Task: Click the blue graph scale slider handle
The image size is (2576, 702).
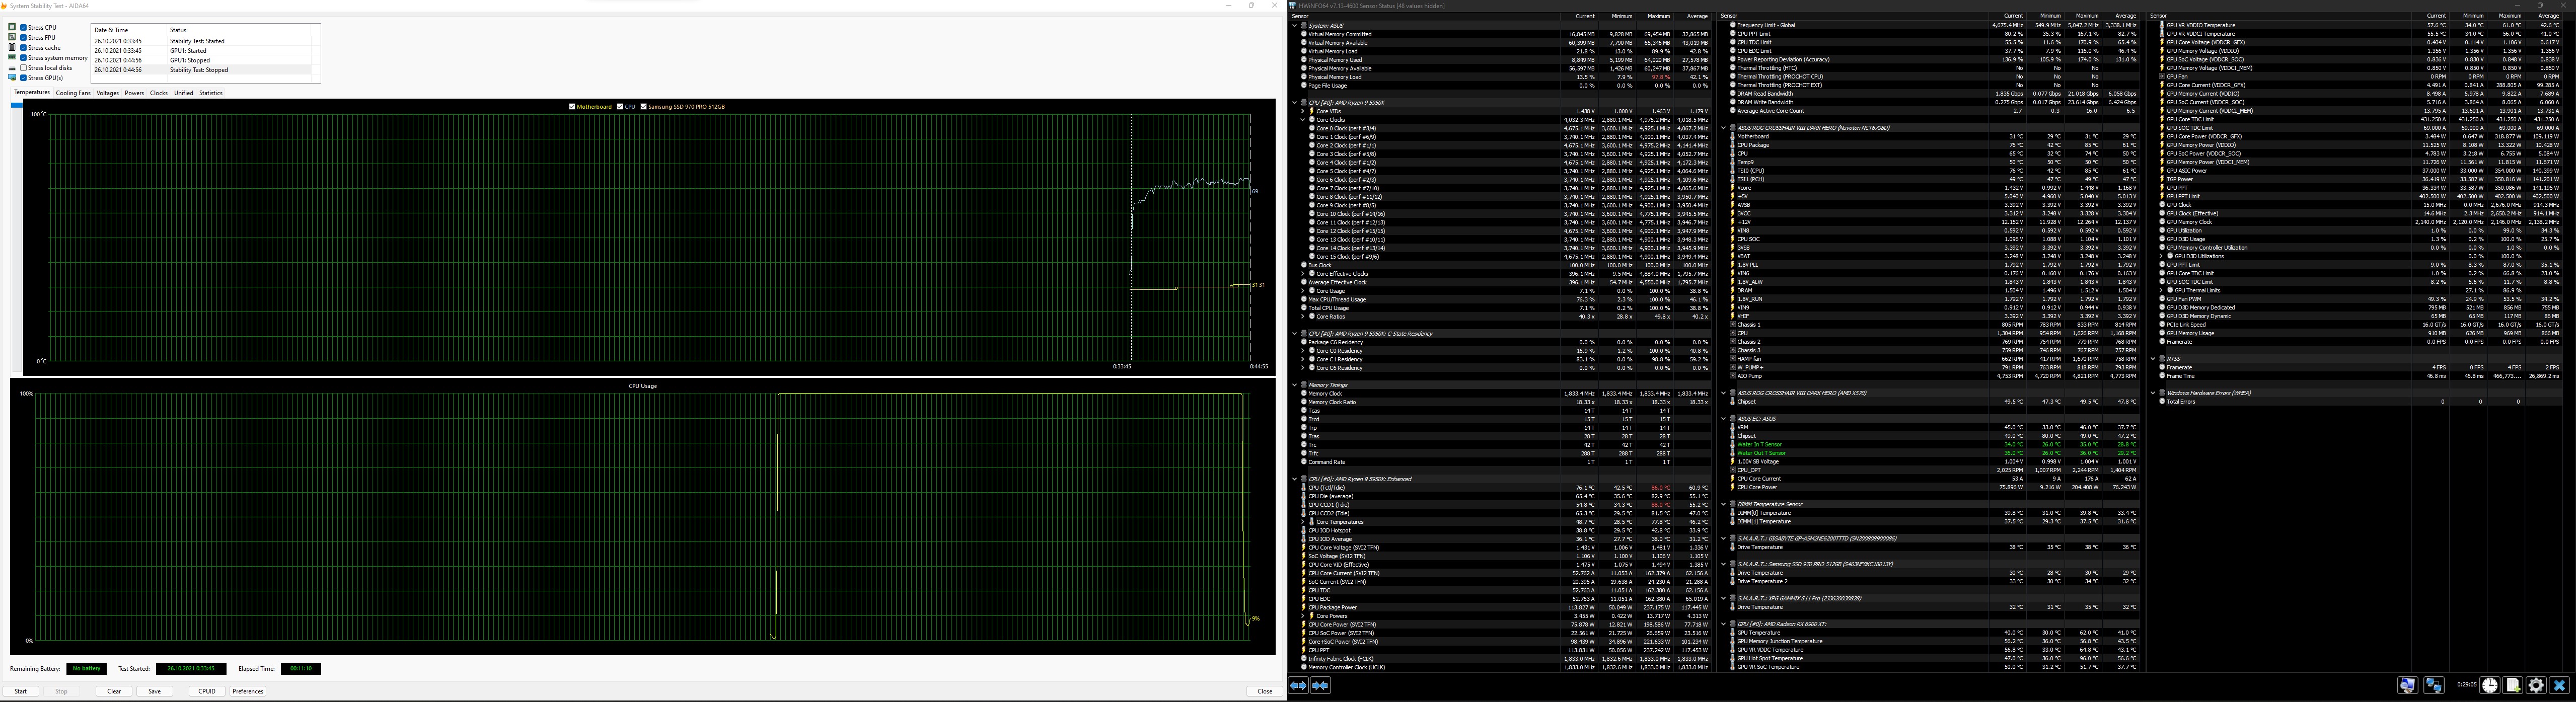Action: coord(16,104)
